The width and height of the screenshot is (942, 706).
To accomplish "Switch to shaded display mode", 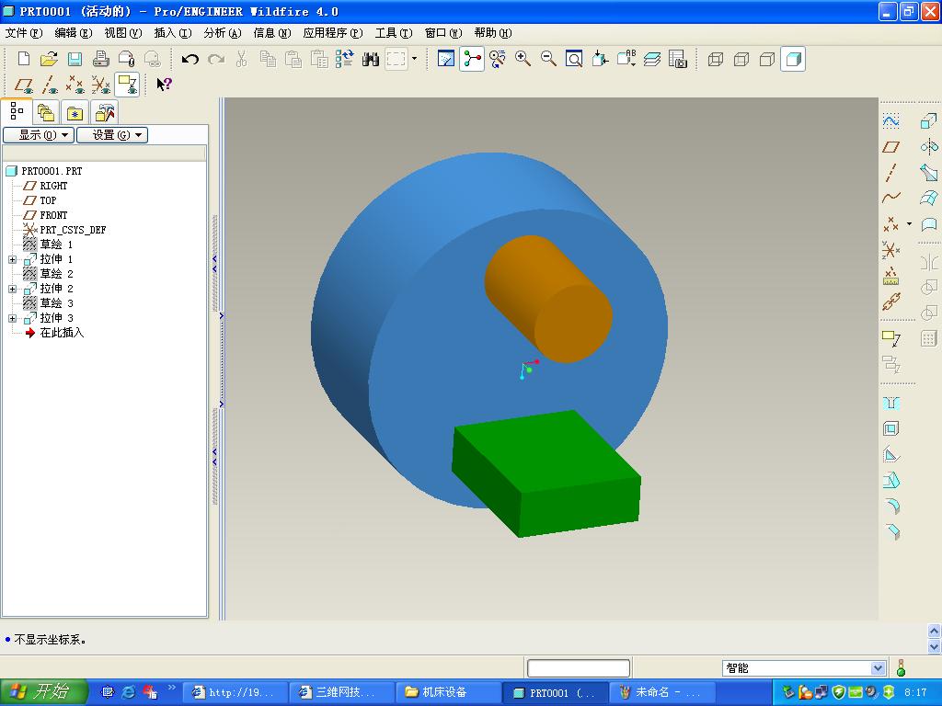I will (x=793, y=59).
